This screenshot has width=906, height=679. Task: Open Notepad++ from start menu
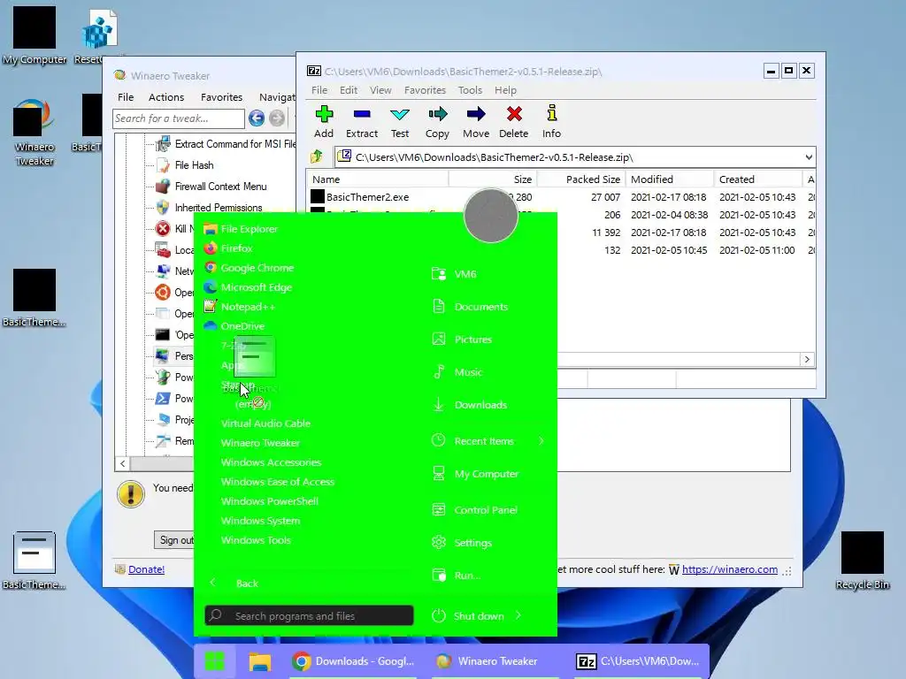[239, 307]
